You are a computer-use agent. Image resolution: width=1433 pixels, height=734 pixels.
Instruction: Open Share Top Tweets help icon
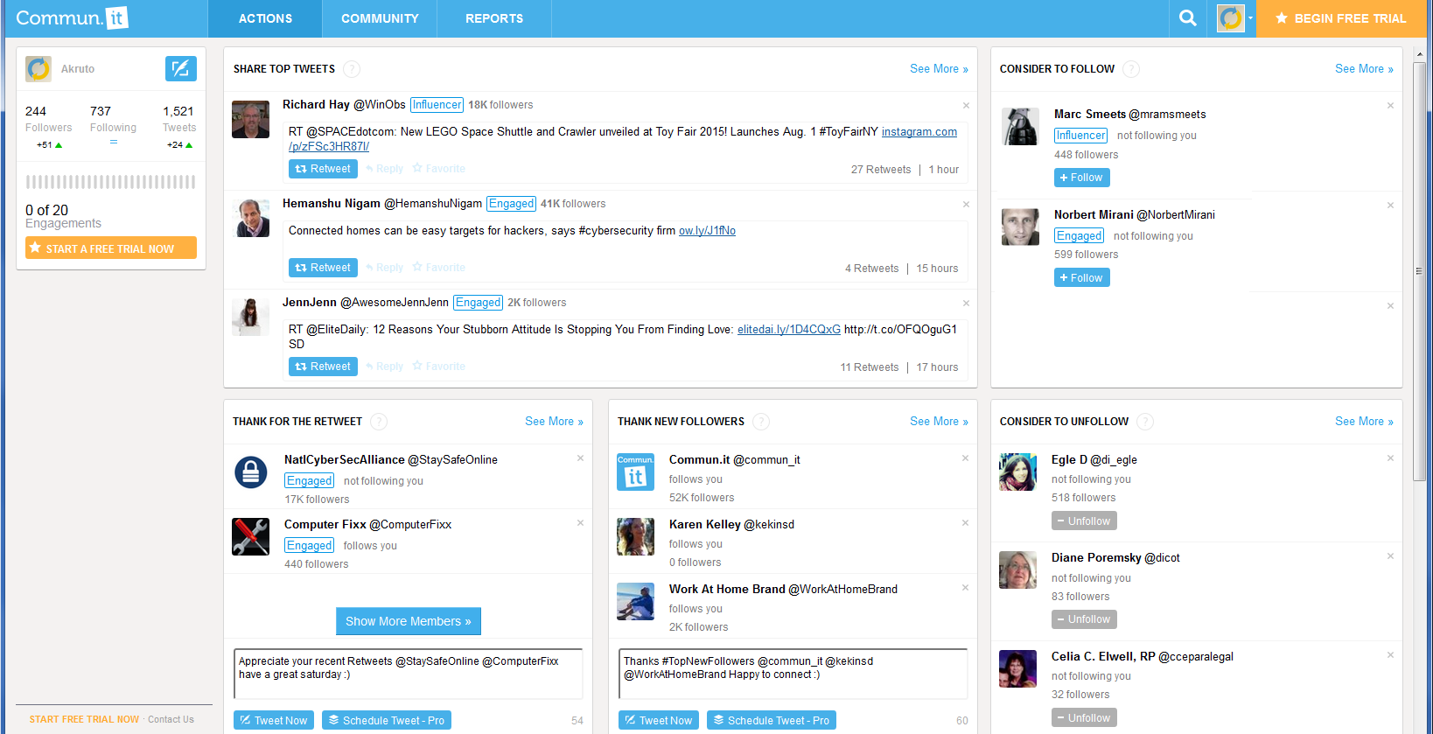tap(352, 69)
